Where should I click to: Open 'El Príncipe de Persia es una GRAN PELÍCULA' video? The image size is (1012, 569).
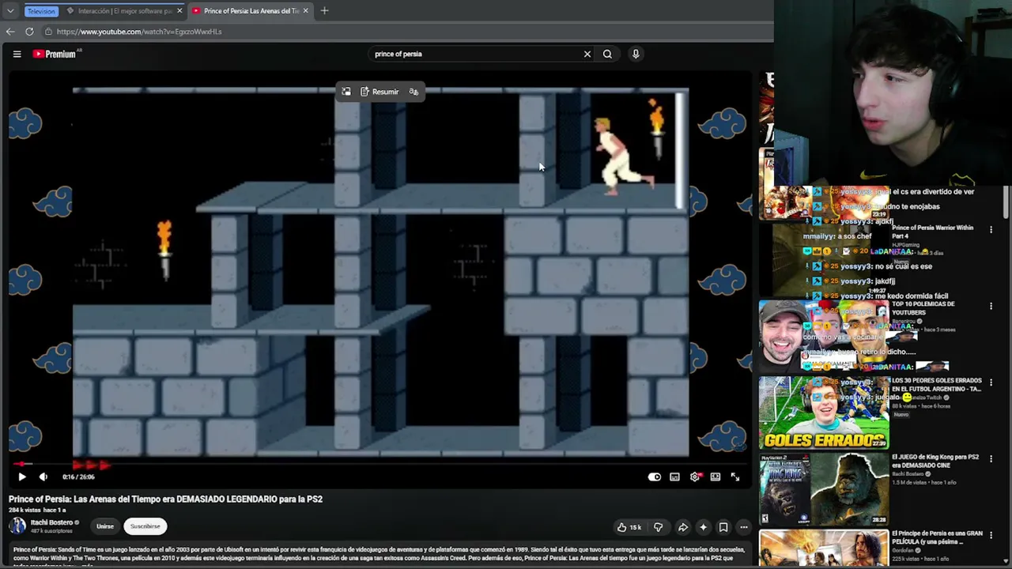[937, 537]
